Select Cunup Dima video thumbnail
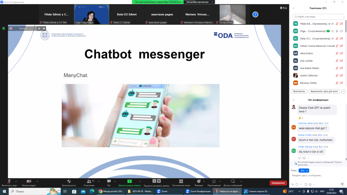The height and width of the screenshot is (195, 347). click(232, 14)
